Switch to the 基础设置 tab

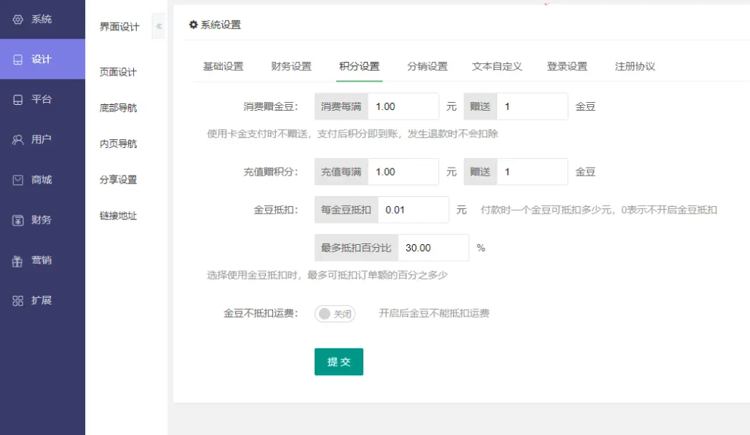point(223,66)
